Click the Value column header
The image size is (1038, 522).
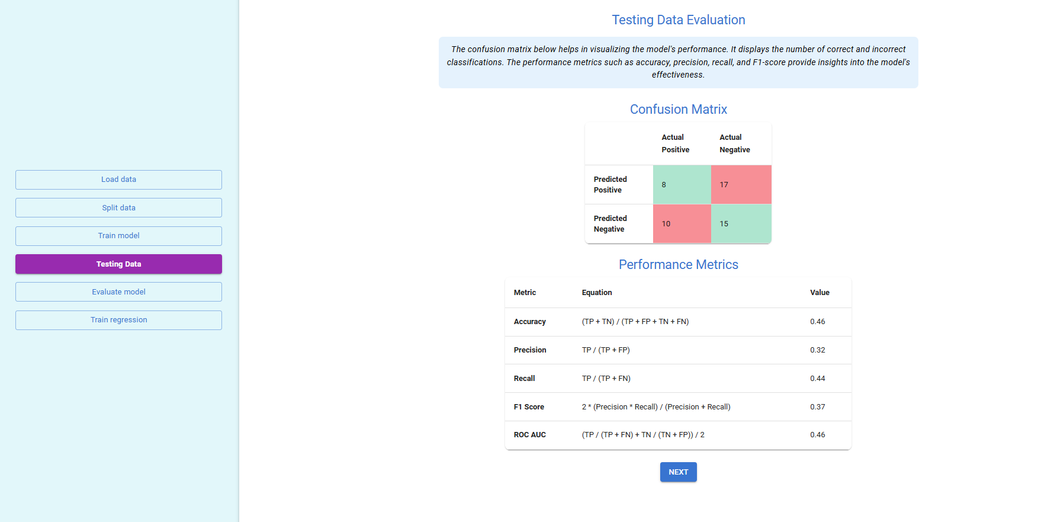[820, 293]
